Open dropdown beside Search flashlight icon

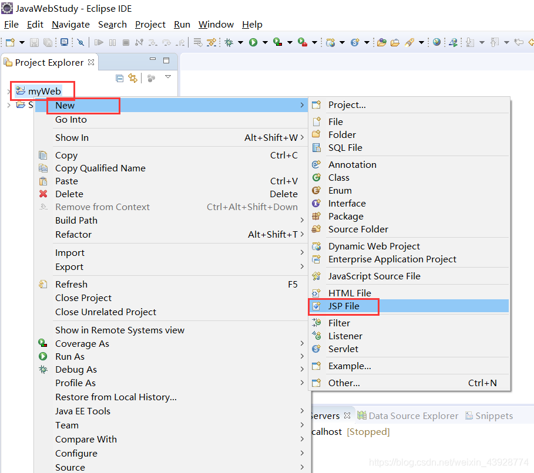click(421, 42)
